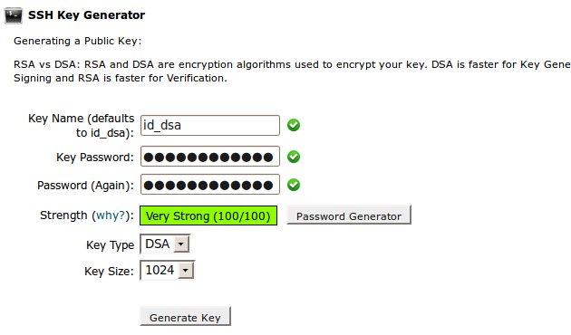Image resolution: width=571 pixels, height=335 pixels.
Task: Click the SSH Key Generator heading text
Action: coord(87,15)
